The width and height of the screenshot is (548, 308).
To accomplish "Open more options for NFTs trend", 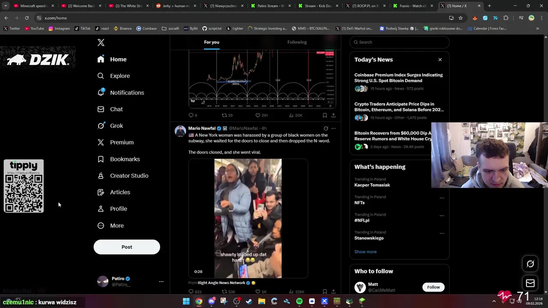I will 442,198.
